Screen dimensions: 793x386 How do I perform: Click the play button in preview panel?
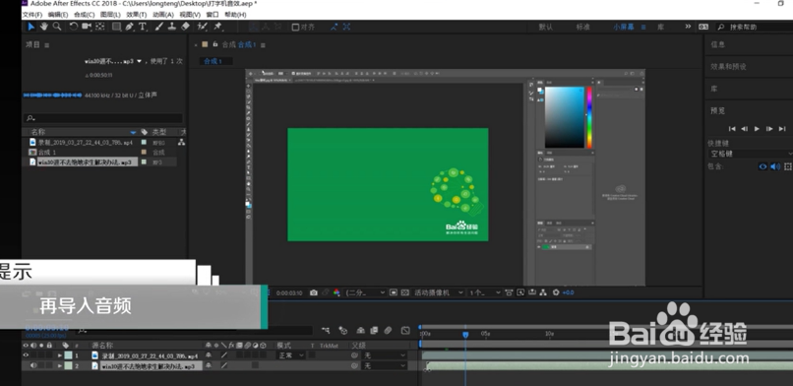click(758, 129)
